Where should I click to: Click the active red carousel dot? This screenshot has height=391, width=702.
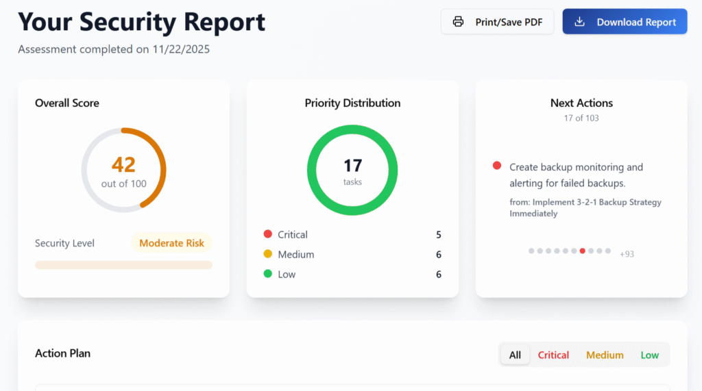point(583,251)
